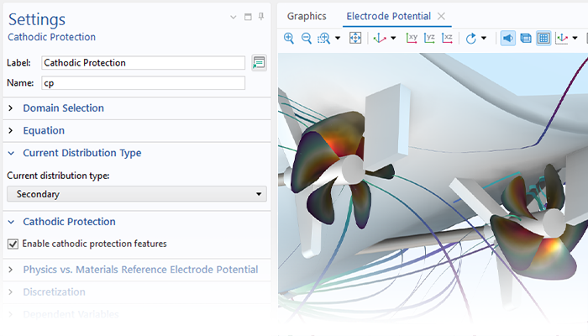588x336 pixels.
Task: Close the Electrode Potential tab
Action: [442, 16]
